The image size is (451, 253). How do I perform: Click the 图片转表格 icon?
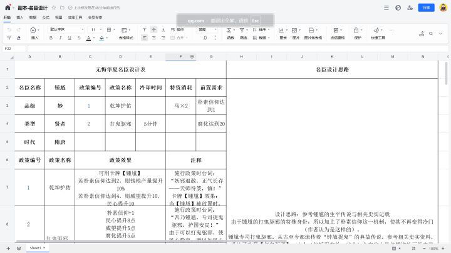coord(311,30)
